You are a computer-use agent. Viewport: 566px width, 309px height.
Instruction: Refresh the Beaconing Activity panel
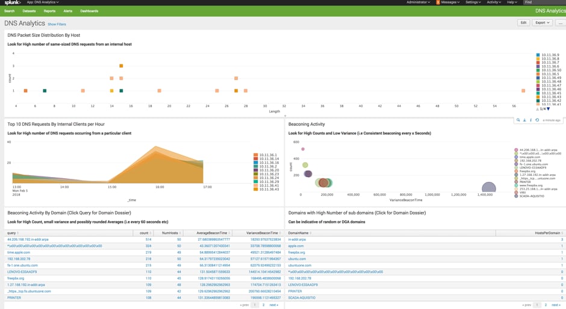537,120
